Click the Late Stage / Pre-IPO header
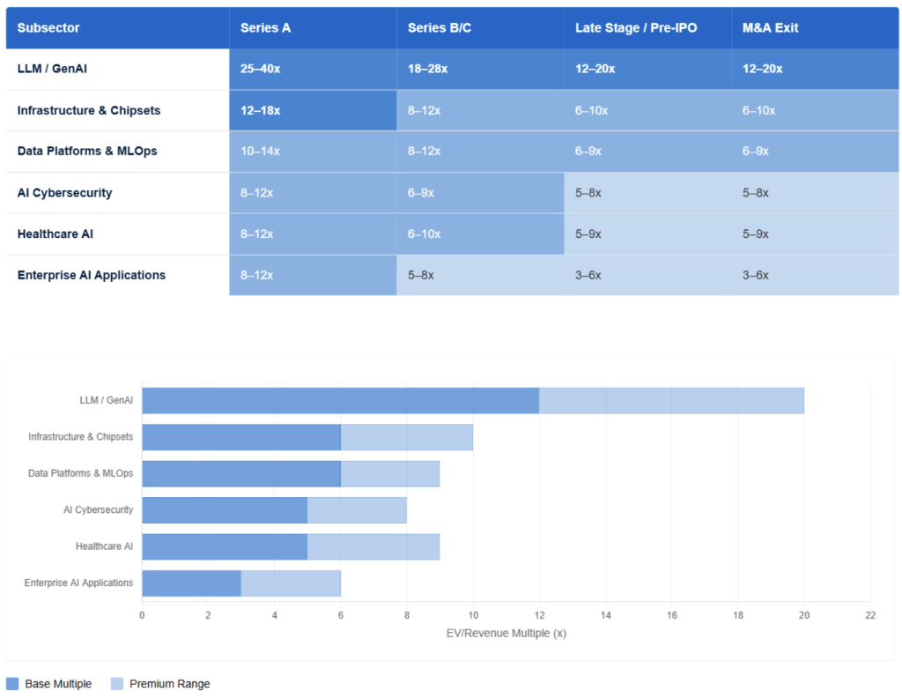Viewport: 902px width, 698px height. [x=647, y=27]
